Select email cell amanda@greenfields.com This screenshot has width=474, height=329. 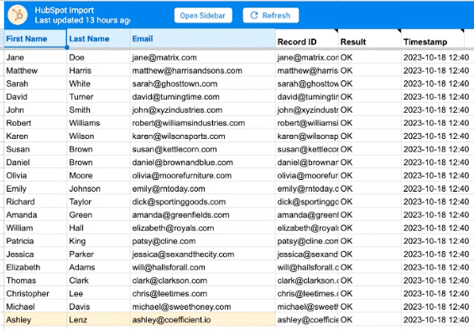(202, 214)
